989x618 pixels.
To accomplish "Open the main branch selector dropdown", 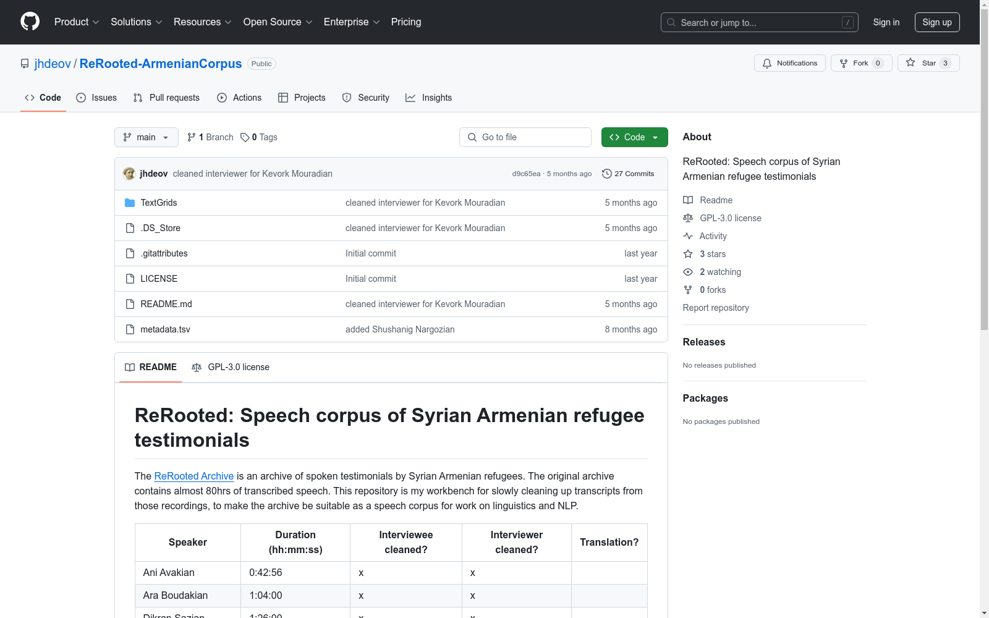I will pyautogui.click(x=146, y=137).
